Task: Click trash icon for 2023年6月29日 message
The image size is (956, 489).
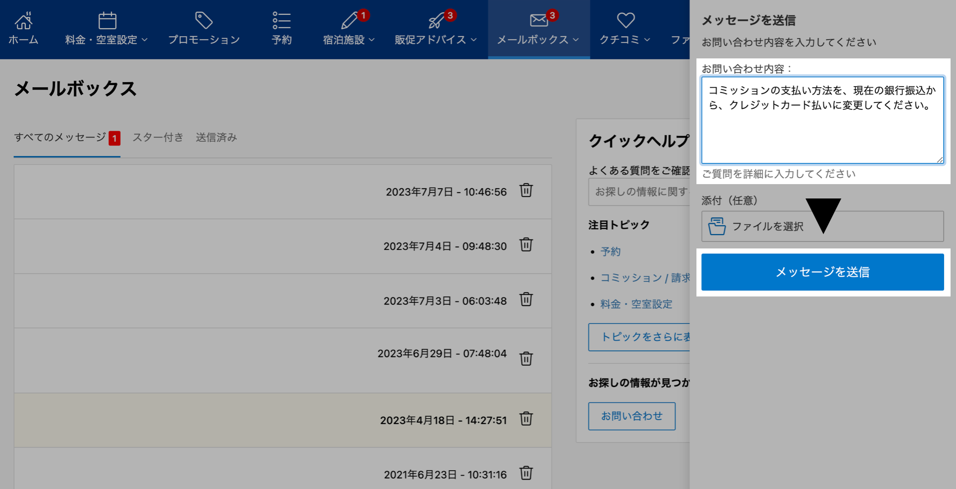Action: point(526,358)
